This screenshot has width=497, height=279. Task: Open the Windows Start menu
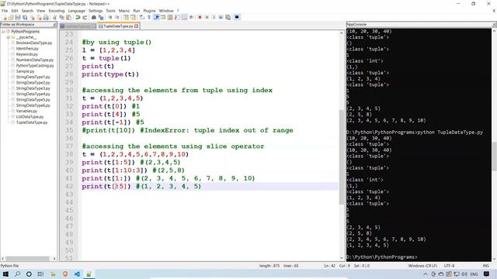5,274
